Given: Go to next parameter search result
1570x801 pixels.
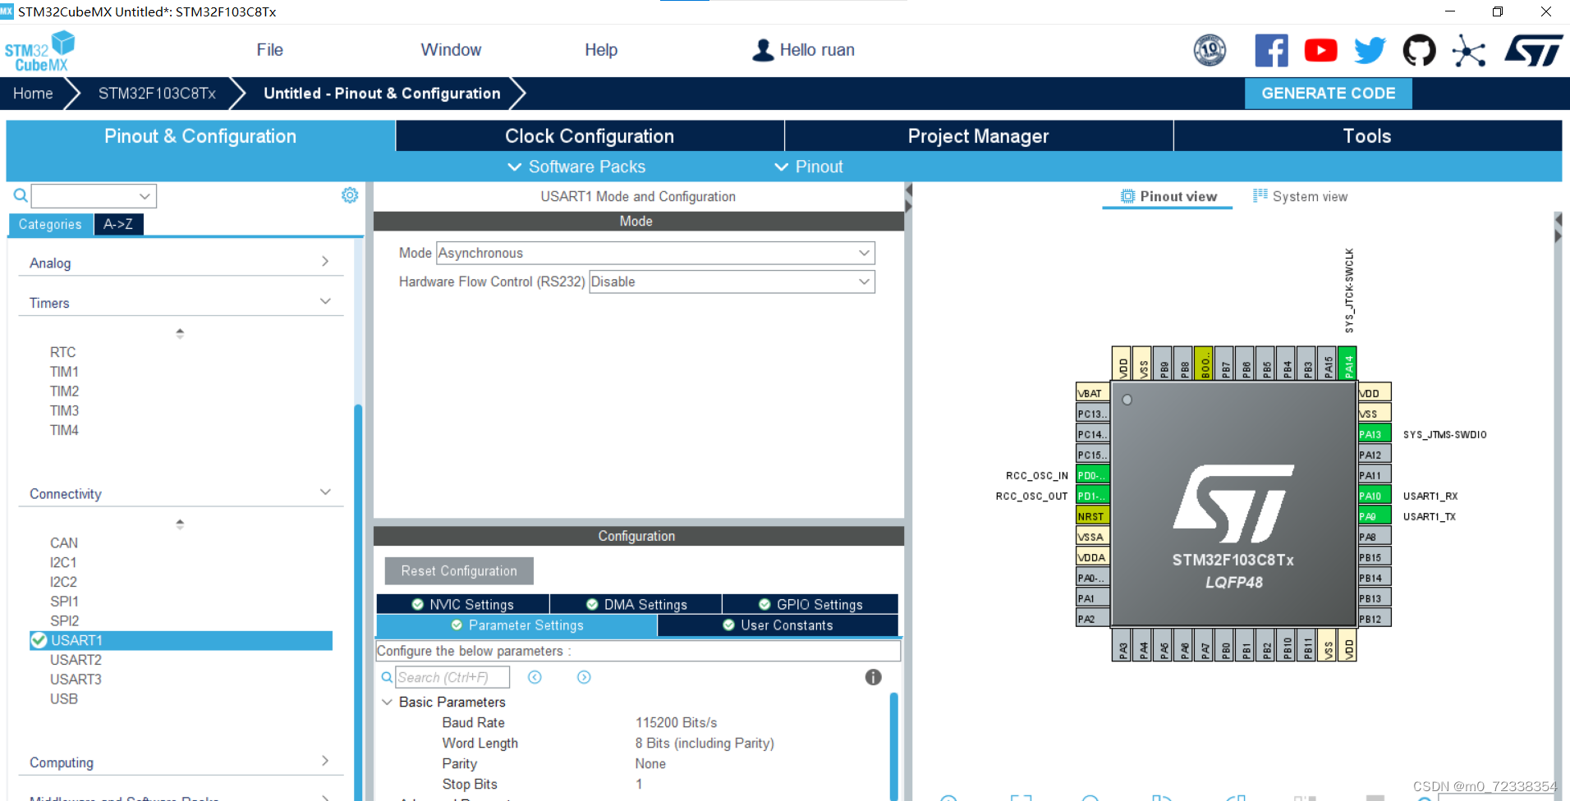Looking at the screenshot, I should click(x=584, y=677).
